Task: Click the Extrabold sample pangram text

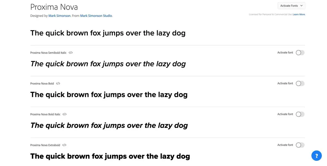Action: tap(110, 156)
